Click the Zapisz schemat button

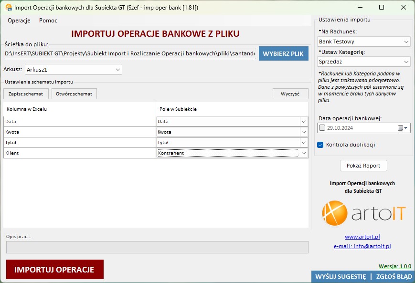(26, 94)
